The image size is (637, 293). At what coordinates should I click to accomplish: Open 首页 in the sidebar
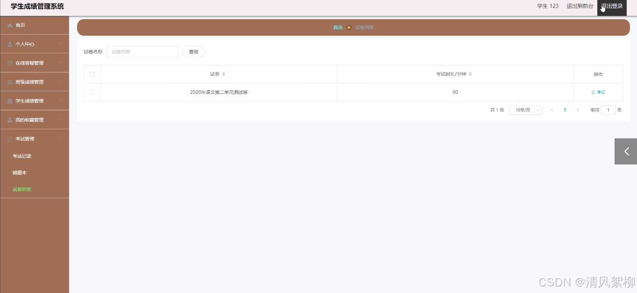tap(35, 25)
